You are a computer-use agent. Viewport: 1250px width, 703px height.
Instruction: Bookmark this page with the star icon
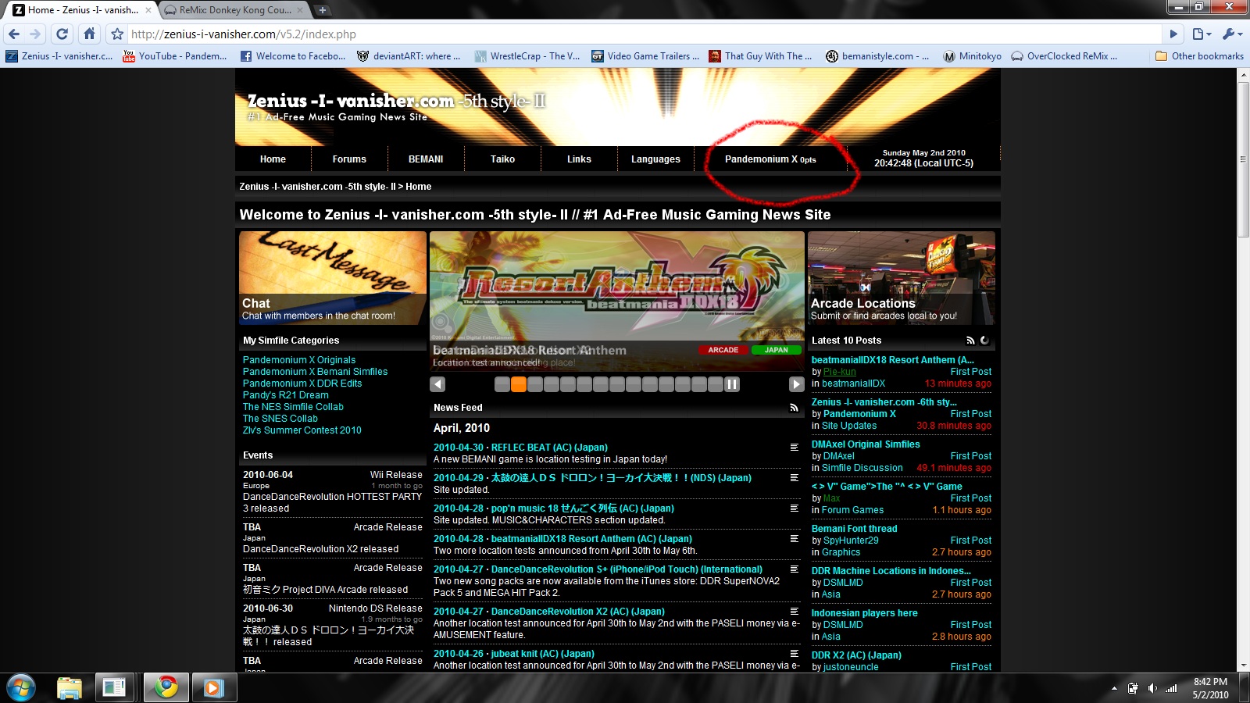(117, 34)
